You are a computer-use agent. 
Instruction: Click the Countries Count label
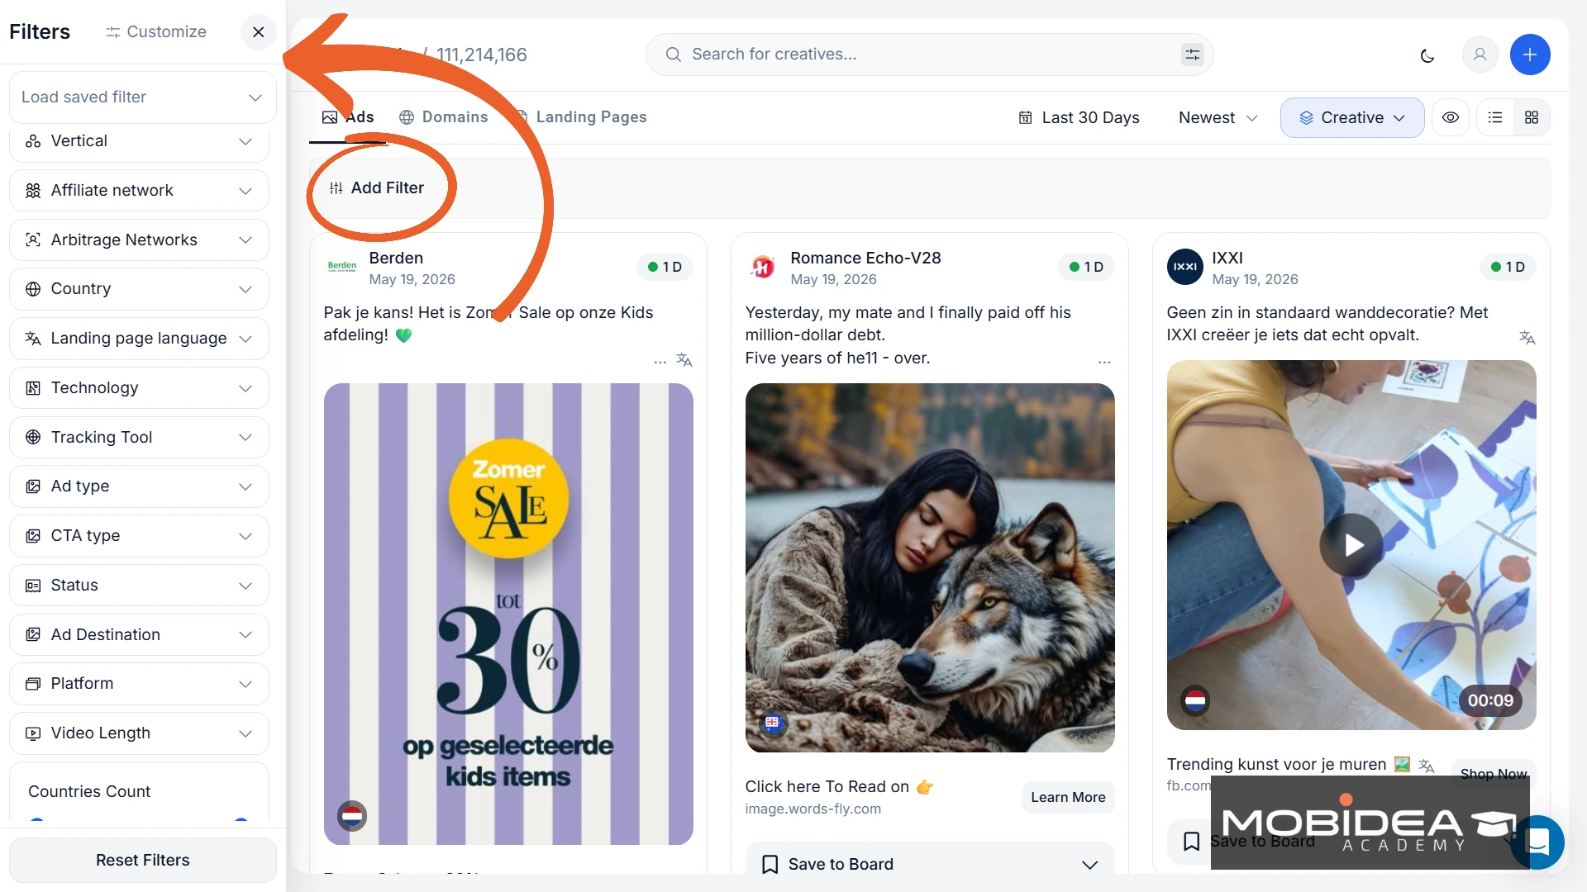[x=89, y=792]
